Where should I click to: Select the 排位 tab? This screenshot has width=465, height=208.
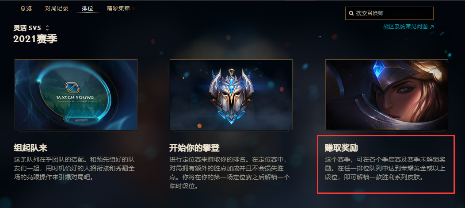click(88, 8)
